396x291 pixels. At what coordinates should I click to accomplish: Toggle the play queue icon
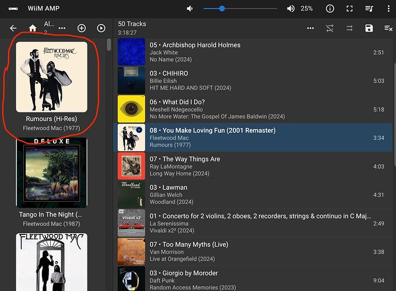click(x=369, y=9)
